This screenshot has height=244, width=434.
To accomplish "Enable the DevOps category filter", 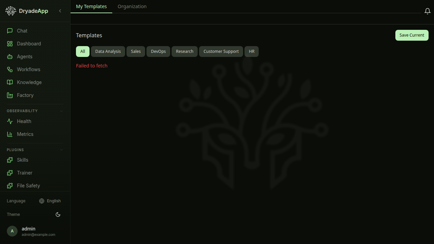I will point(158,51).
